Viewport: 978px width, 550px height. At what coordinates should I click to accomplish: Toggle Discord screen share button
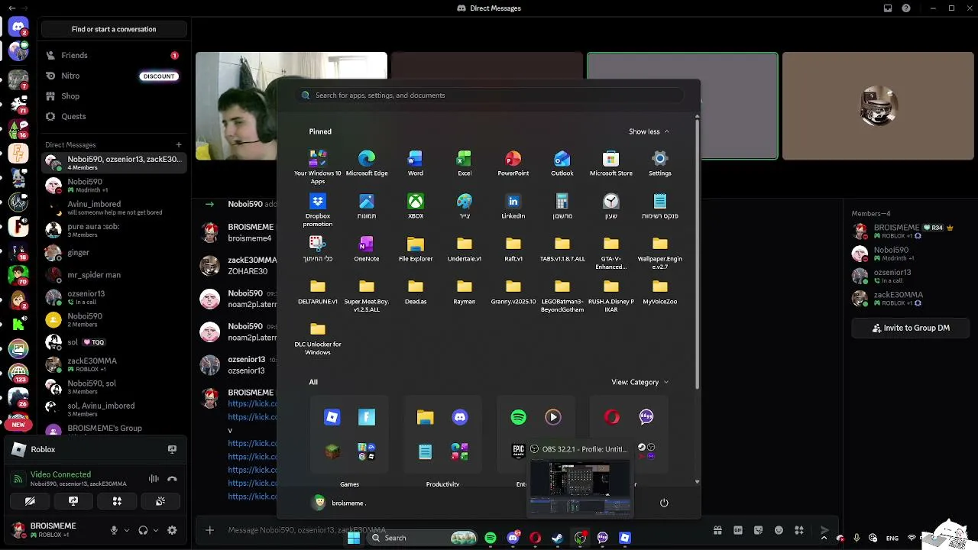(x=73, y=501)
